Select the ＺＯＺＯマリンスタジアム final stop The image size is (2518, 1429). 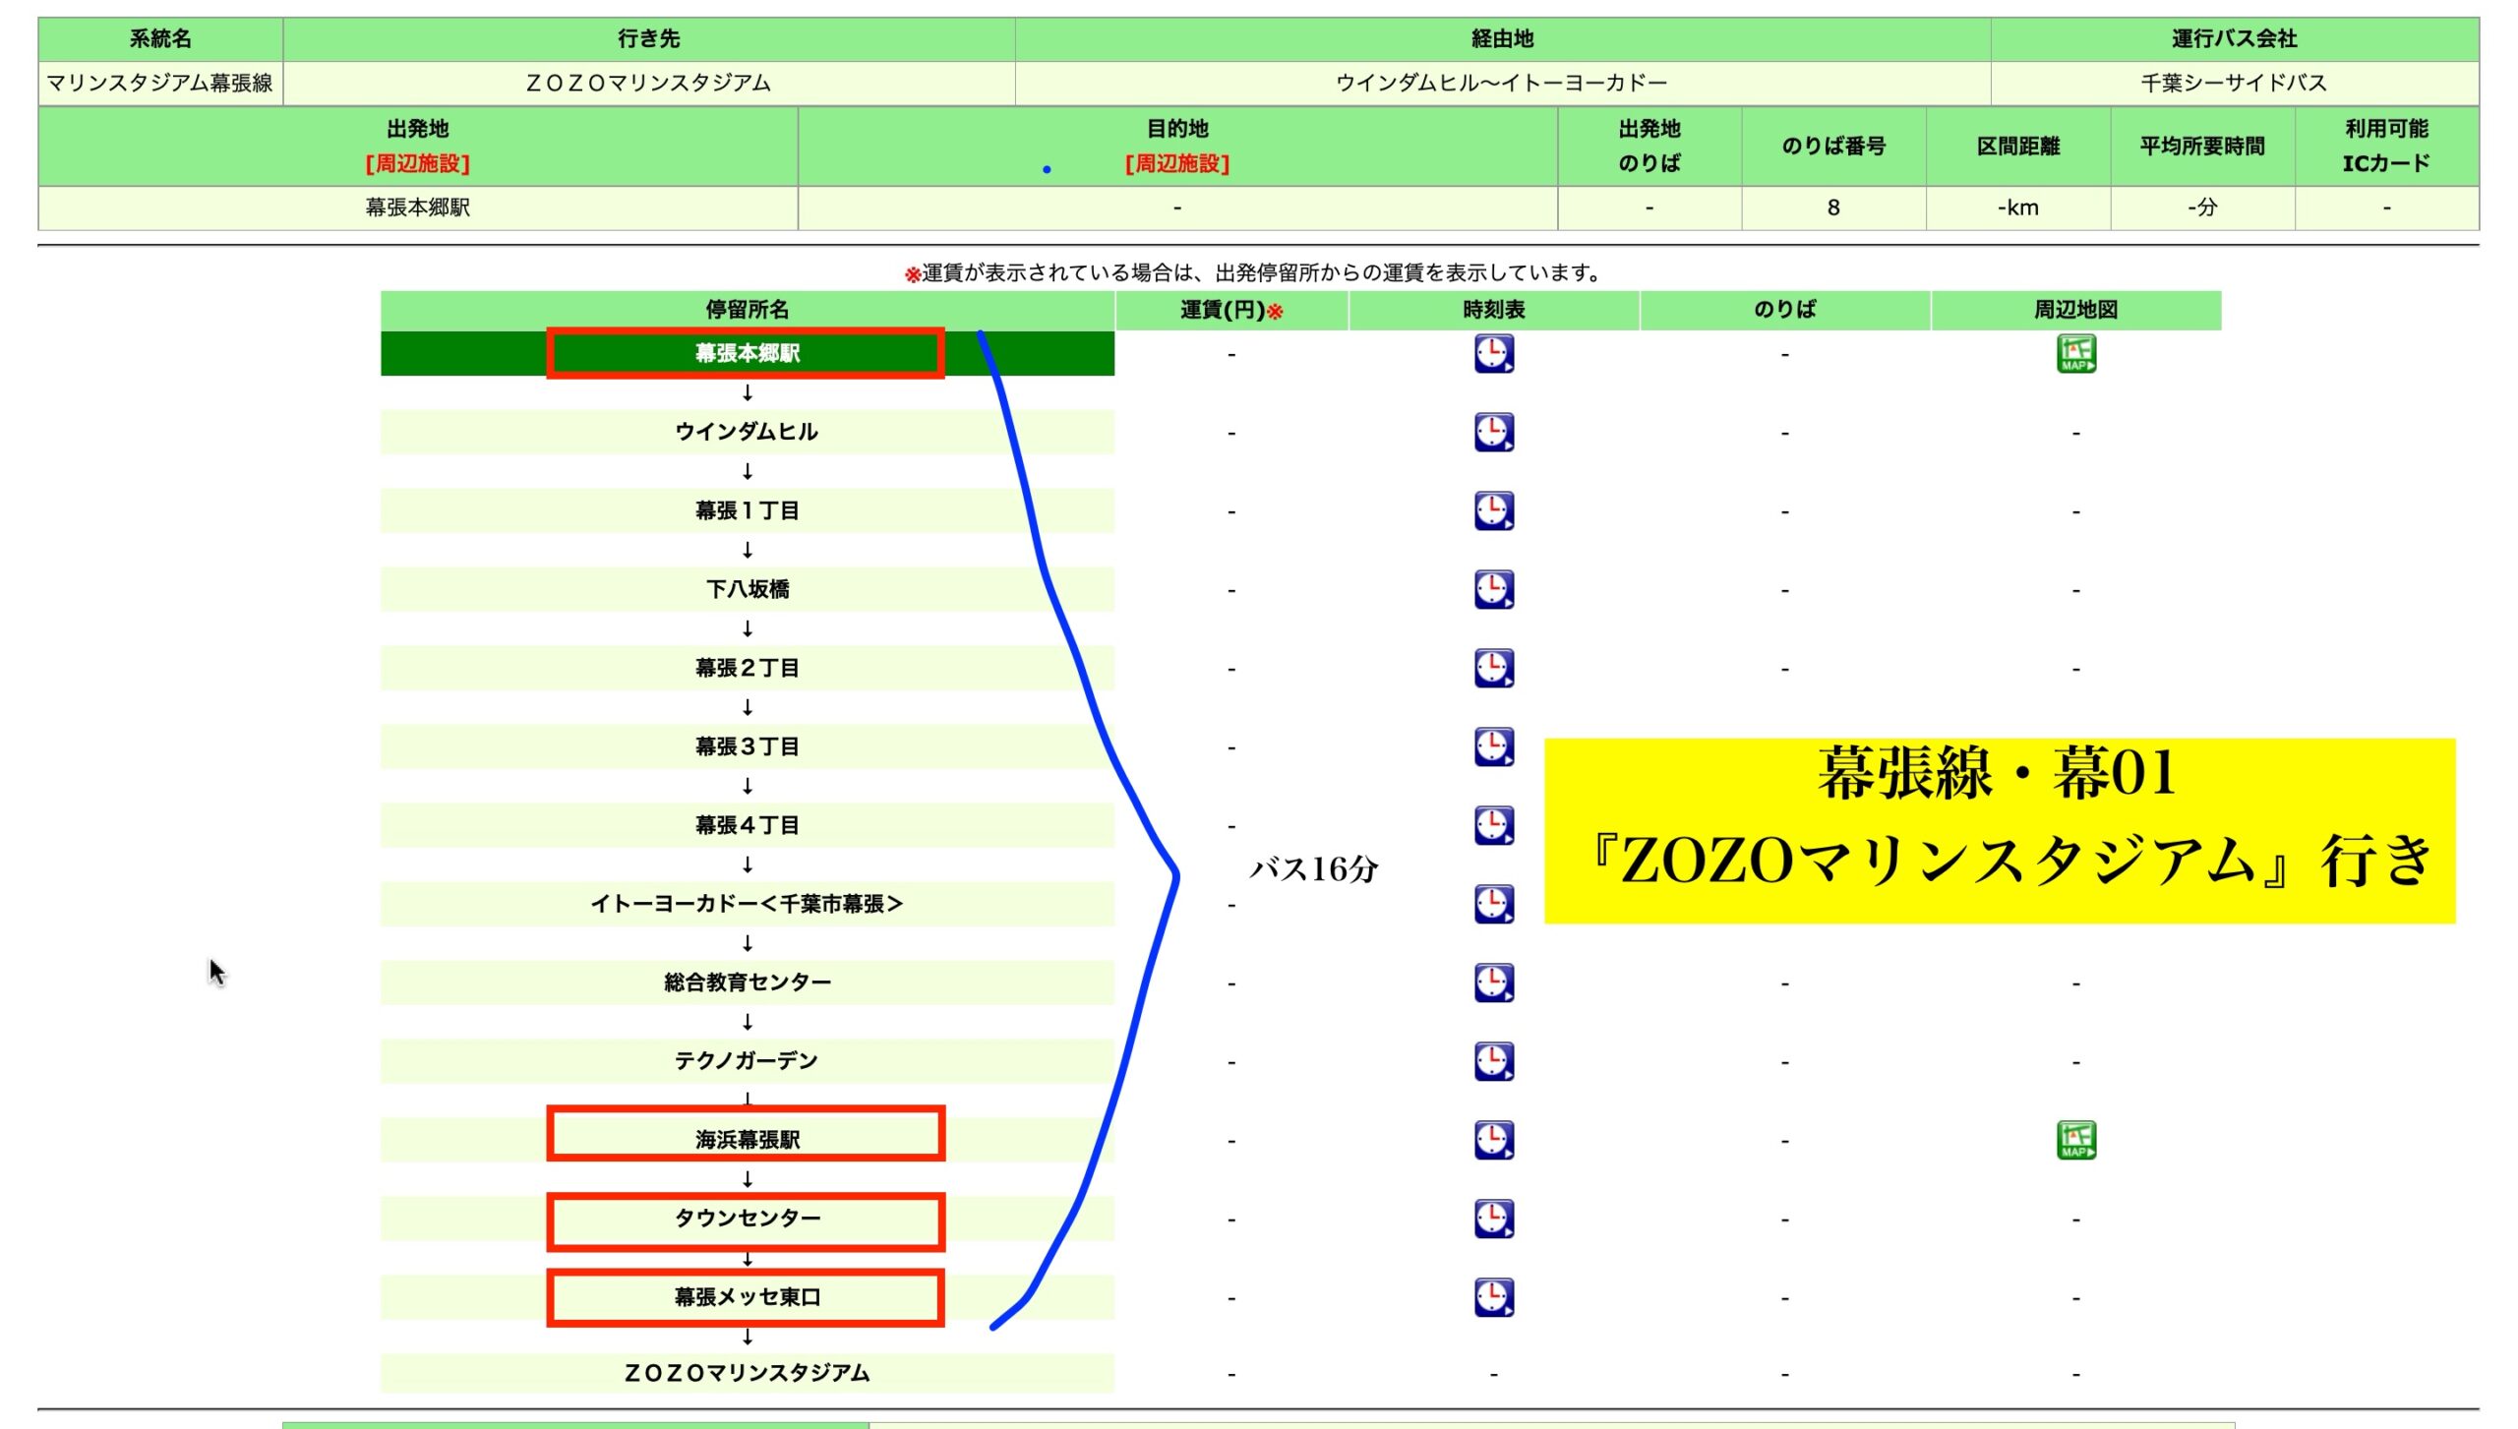[748, 1373]
